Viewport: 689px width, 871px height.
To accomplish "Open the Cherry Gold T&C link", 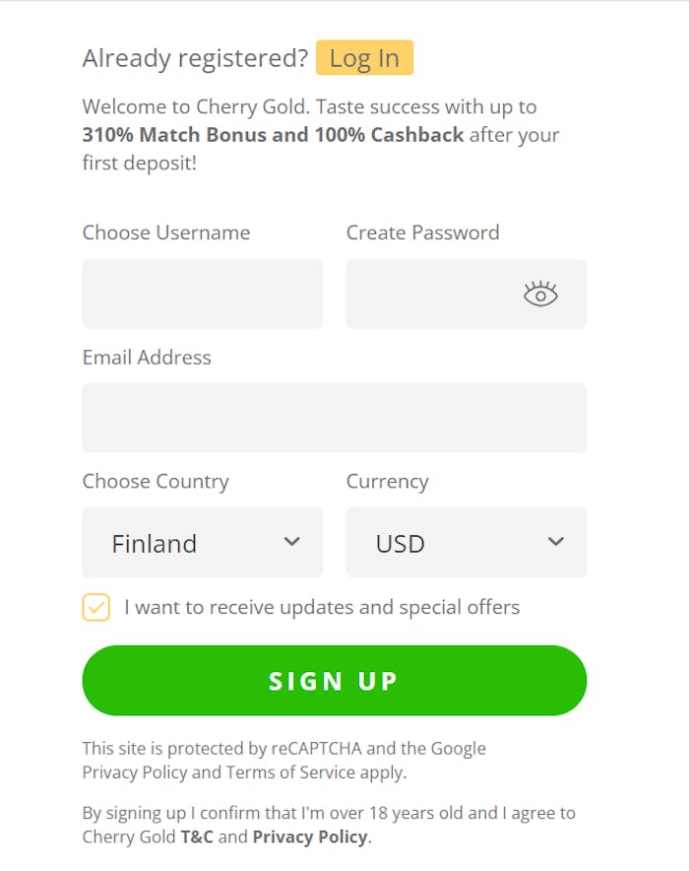I will coord(197,837).
